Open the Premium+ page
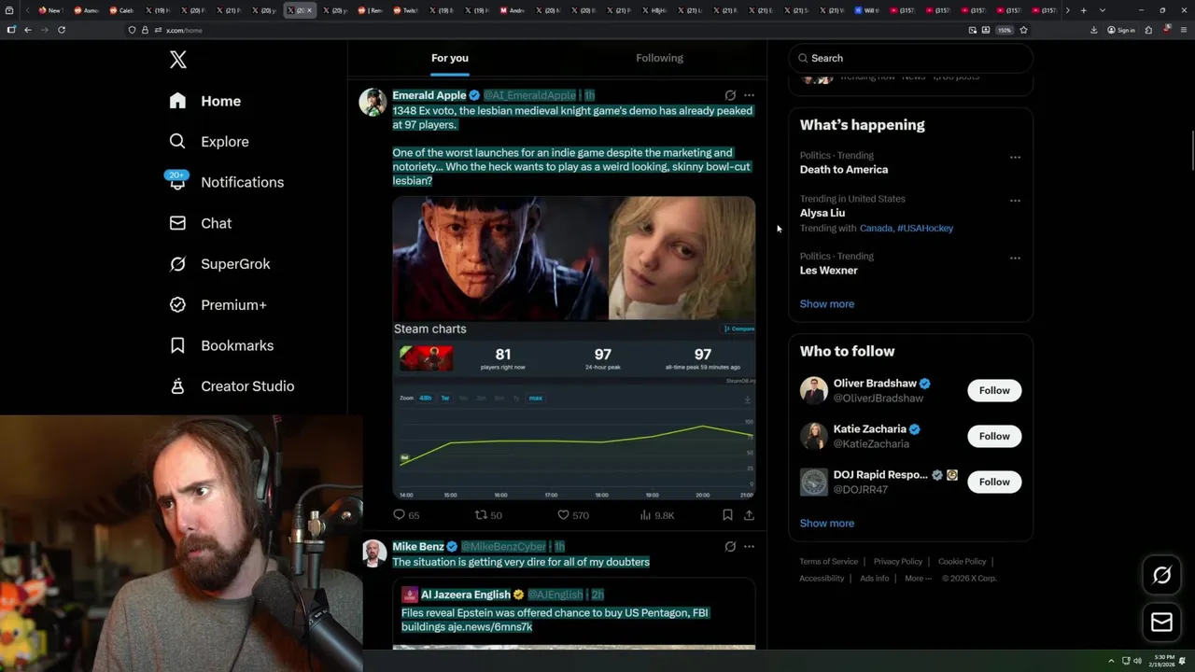1195x672 pixels. click(218, 305)
